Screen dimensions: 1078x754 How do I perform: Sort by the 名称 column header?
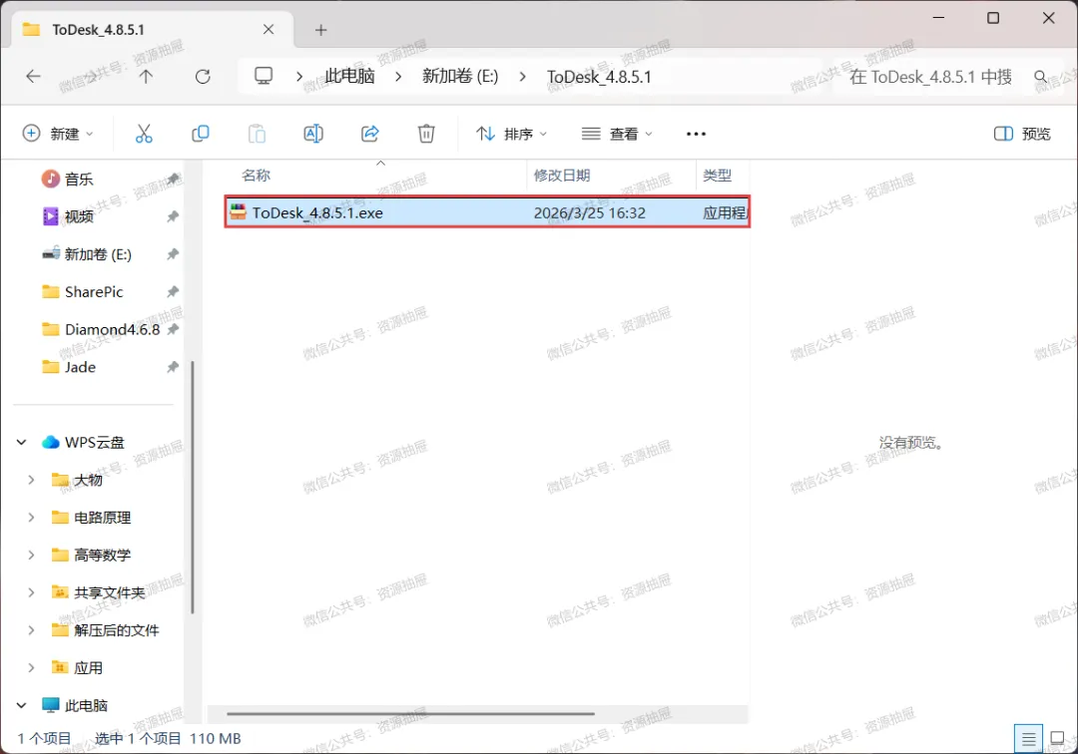coord(257,176)
